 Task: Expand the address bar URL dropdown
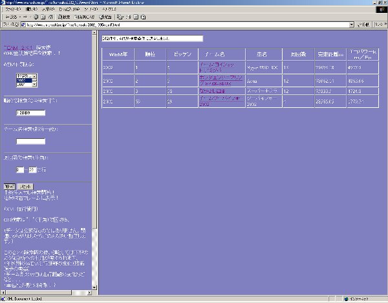pos(352,25)
